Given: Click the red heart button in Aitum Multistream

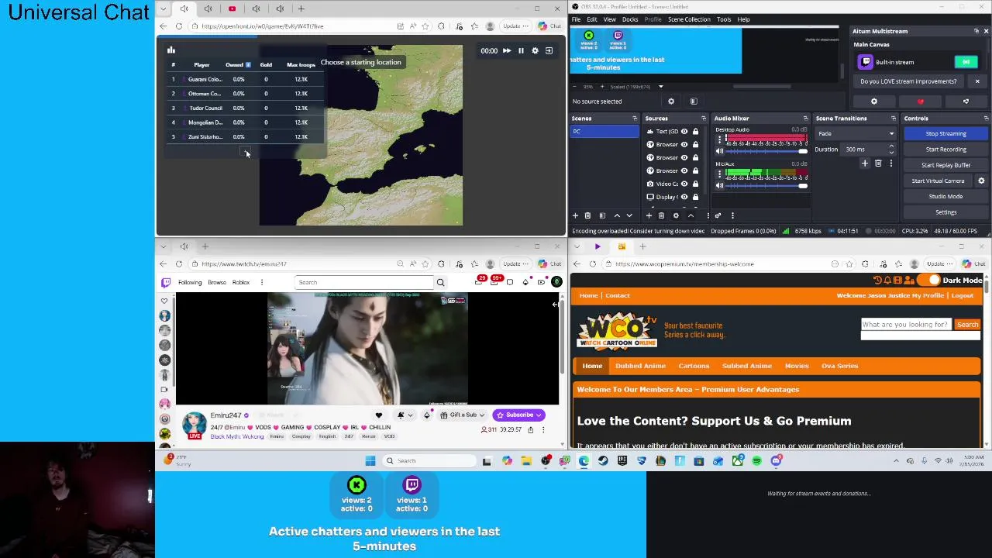Looking at the screenshot, I should coord(921,102).
